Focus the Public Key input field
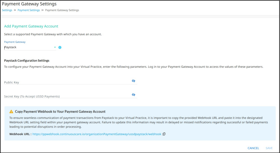This screenshot has width=280, height=153. tap(71, 81)
